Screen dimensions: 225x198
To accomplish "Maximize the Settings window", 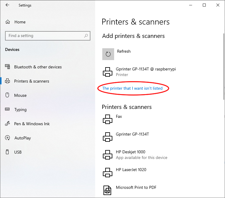I will [x=204, y=5].
